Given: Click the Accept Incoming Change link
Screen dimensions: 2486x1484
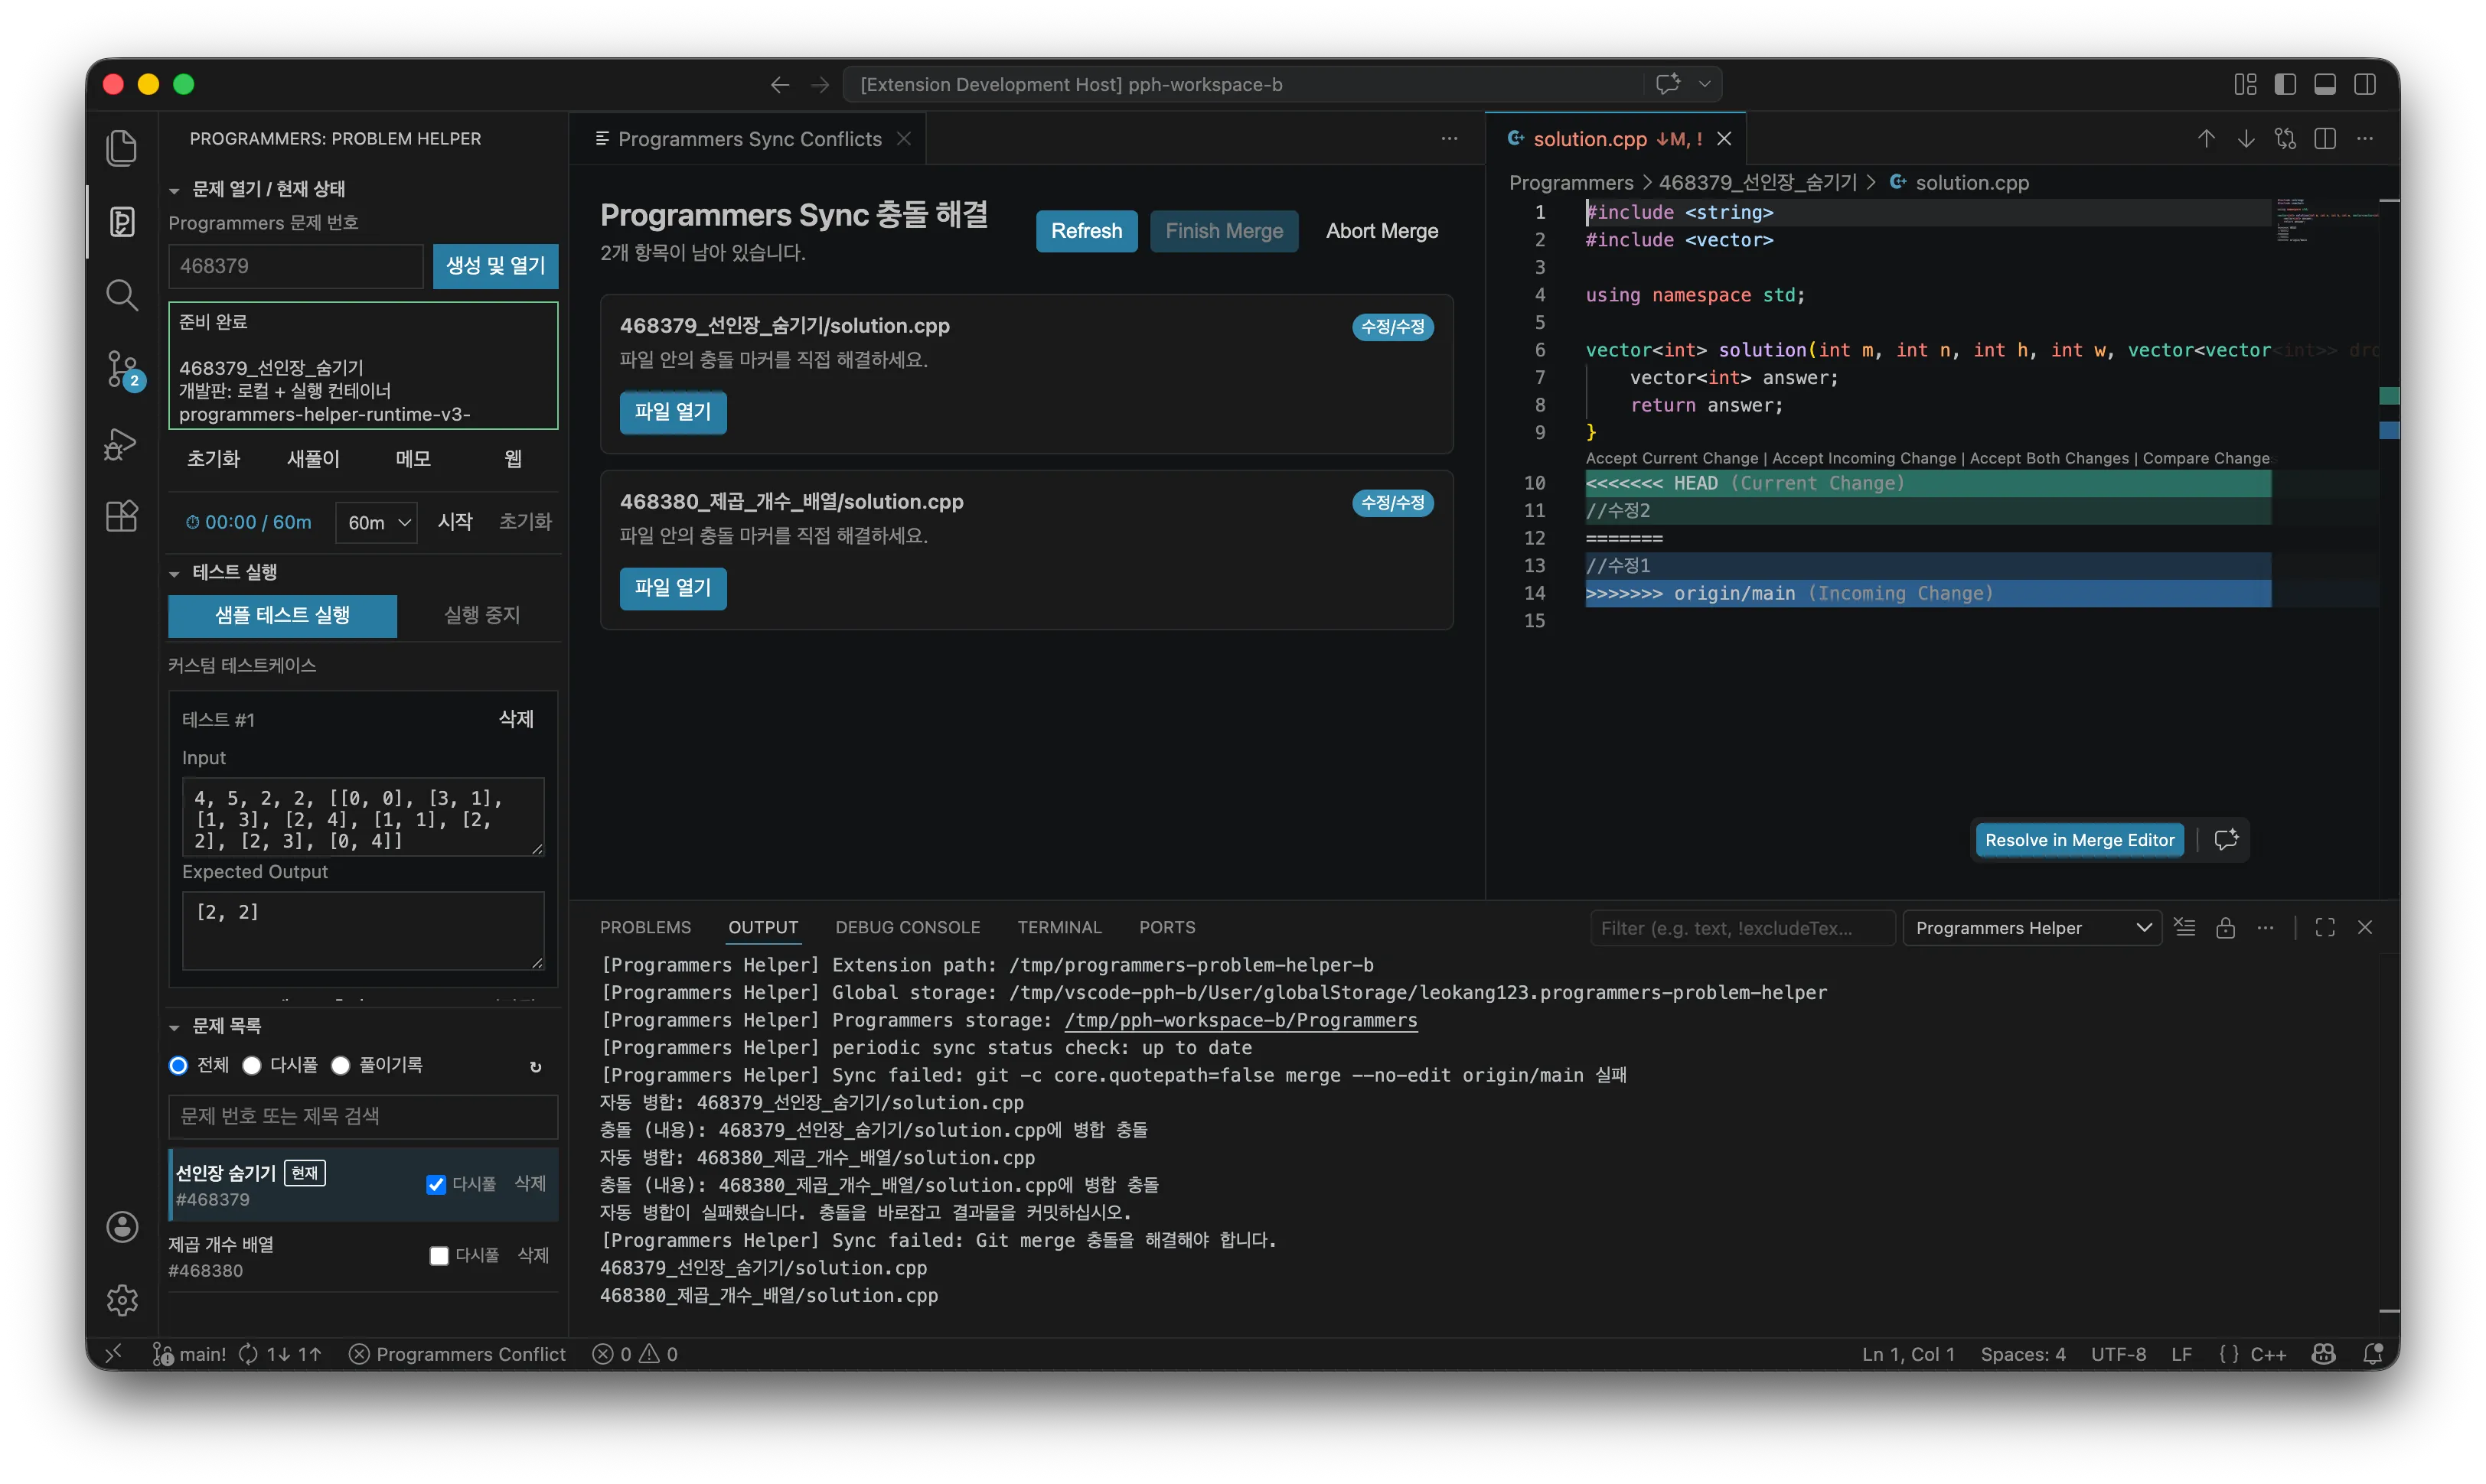Looking at the screenshot, I should pos(1863,458).
